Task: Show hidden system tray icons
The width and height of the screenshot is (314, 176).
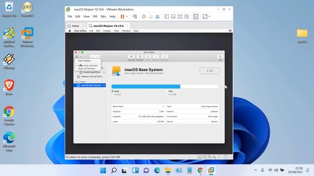Action: (256, 170)
